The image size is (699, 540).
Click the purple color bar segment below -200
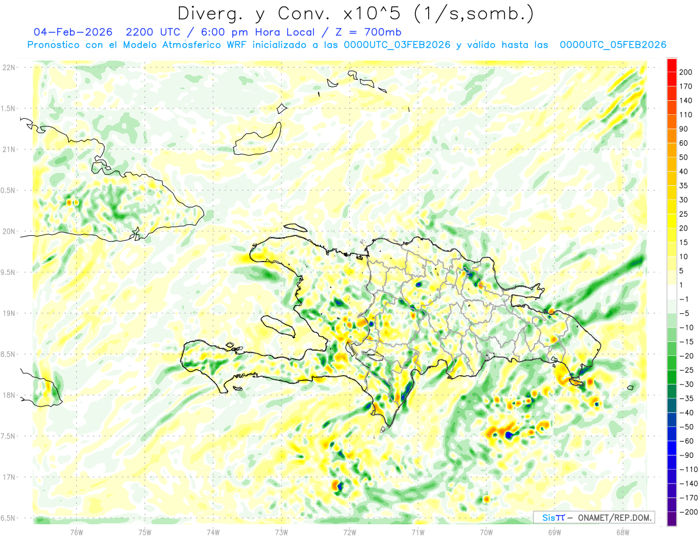point(672,519)
